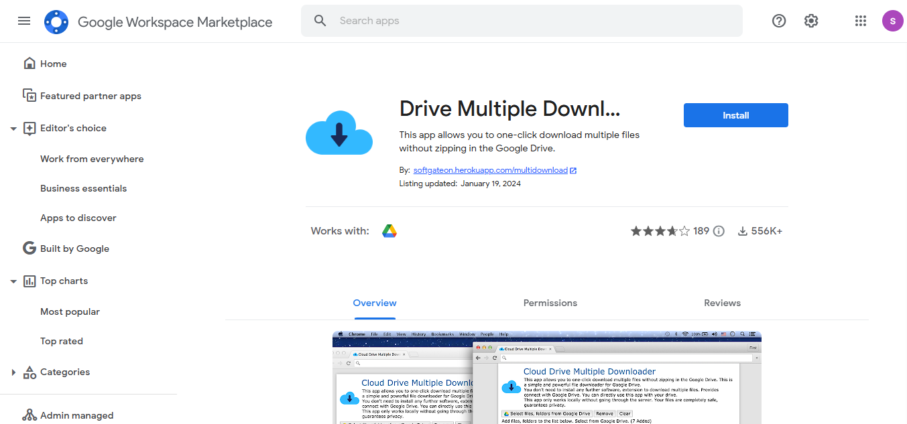Viewport: 907px width, 424px height.
Task: Switch to the Permissions tab
Action: (550, 303)
